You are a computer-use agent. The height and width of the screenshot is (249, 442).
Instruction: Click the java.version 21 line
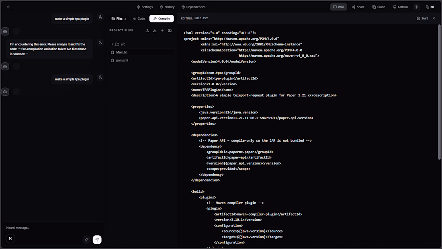coord(228,112)
